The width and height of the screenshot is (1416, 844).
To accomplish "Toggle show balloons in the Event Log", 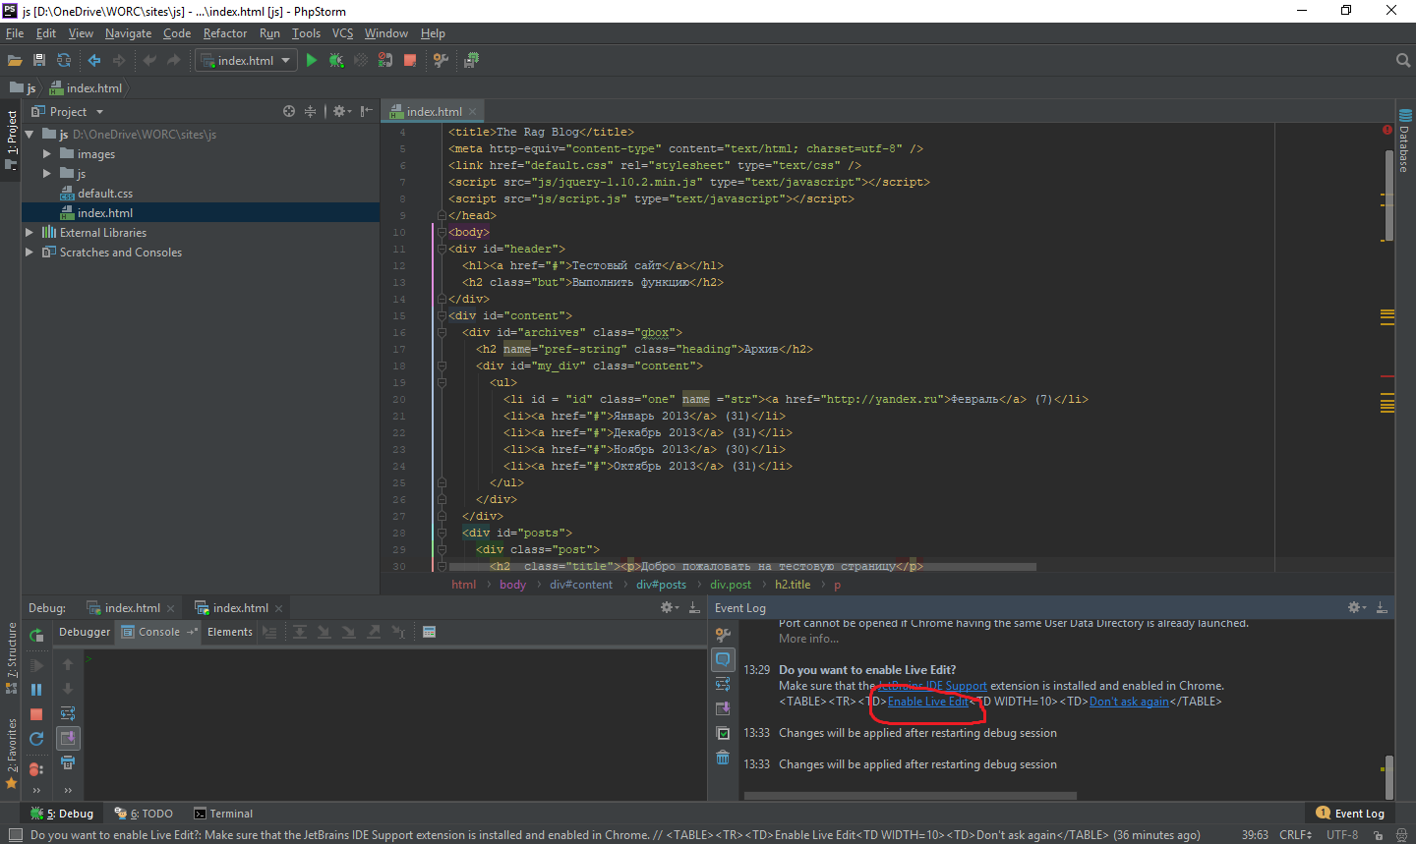I will 723,659.
